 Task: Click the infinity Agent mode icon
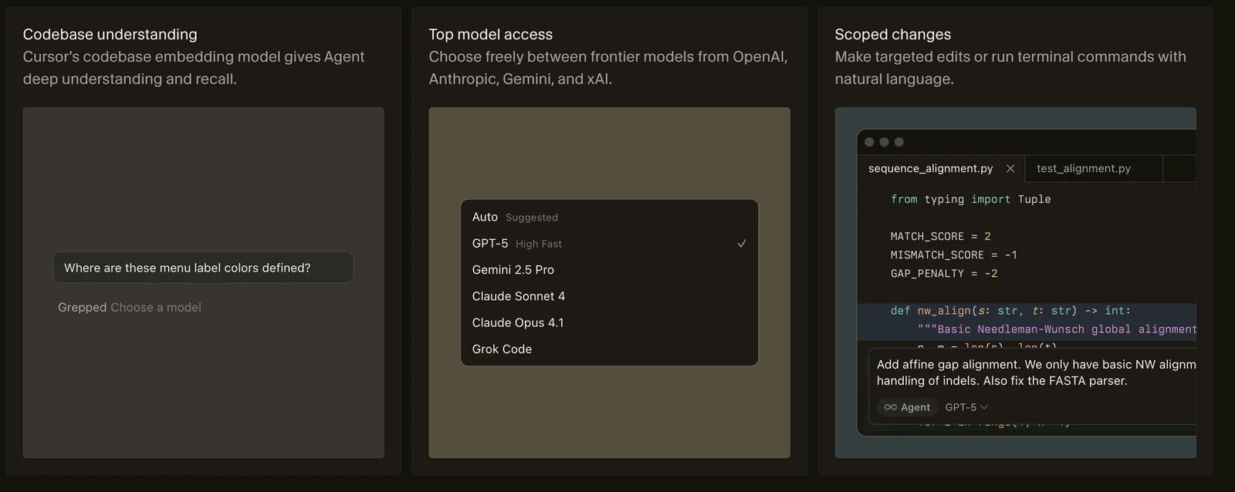click(x=891, y=407)
